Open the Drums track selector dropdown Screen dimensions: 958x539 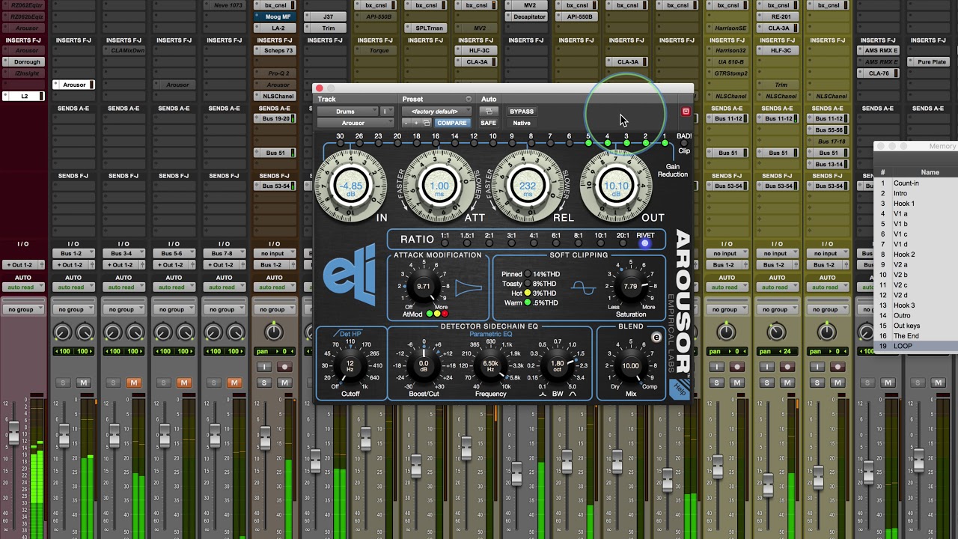click(347, 112)
